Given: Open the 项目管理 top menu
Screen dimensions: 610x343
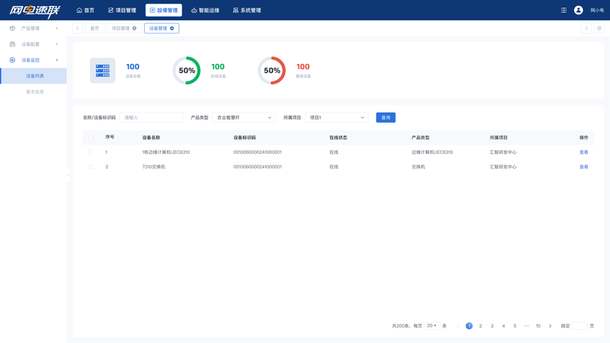Looking at the screenshot, I should (x=122, y=11).
